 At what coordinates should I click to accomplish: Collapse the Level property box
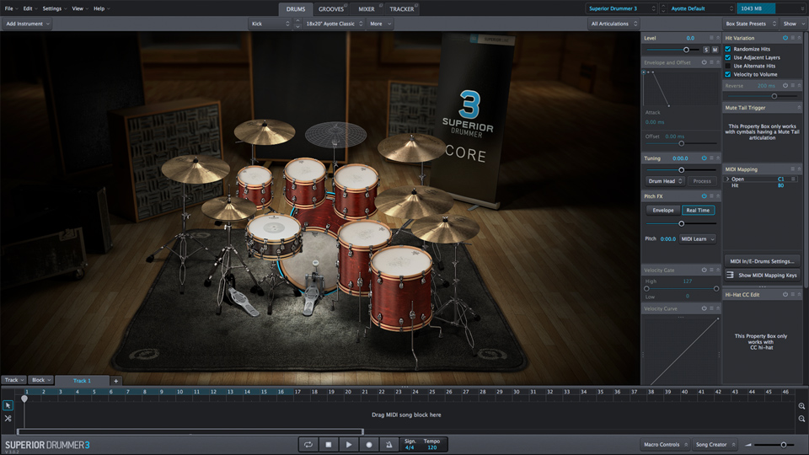coord(717,38)
